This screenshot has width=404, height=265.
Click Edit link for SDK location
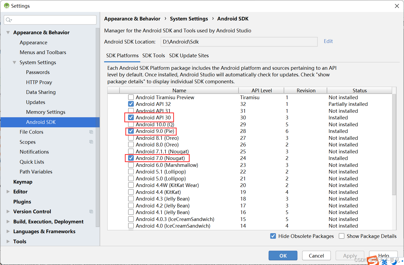click(328, 41)
